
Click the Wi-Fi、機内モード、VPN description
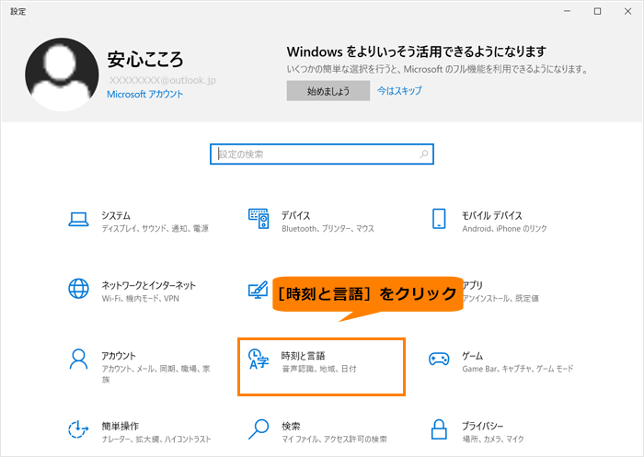pos(141,299)
